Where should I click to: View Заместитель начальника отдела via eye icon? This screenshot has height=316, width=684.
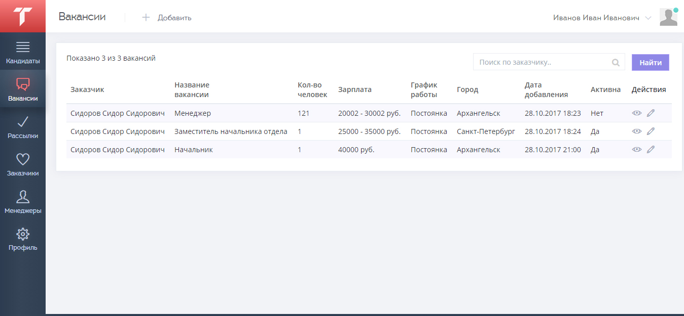(637, 131)
